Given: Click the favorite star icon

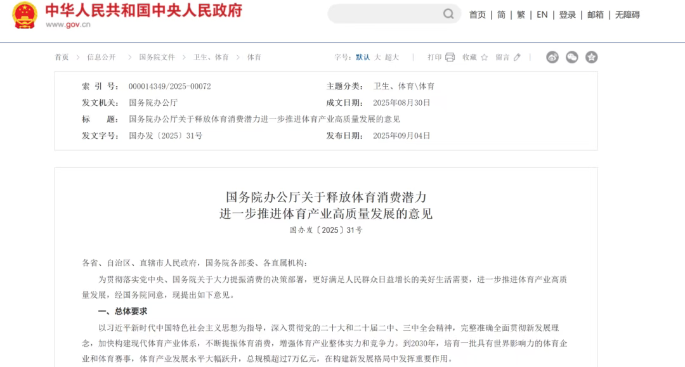Looking at the screenshot, I should point(485,57).
